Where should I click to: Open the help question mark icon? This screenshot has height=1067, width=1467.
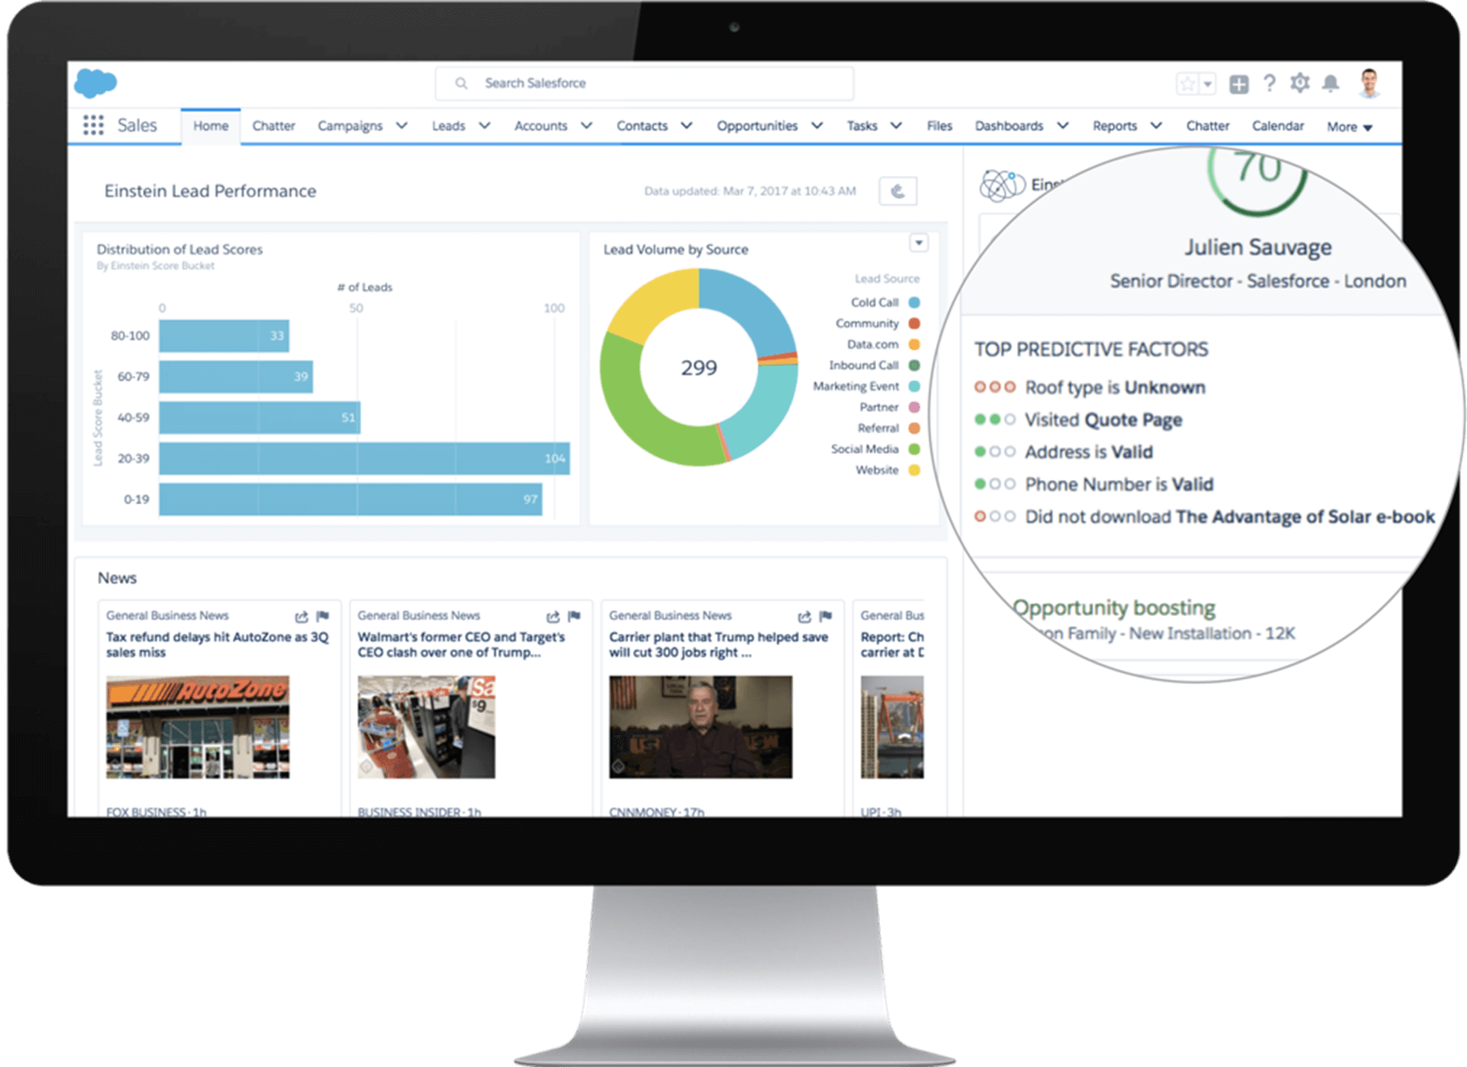[x=1269, y=84]
